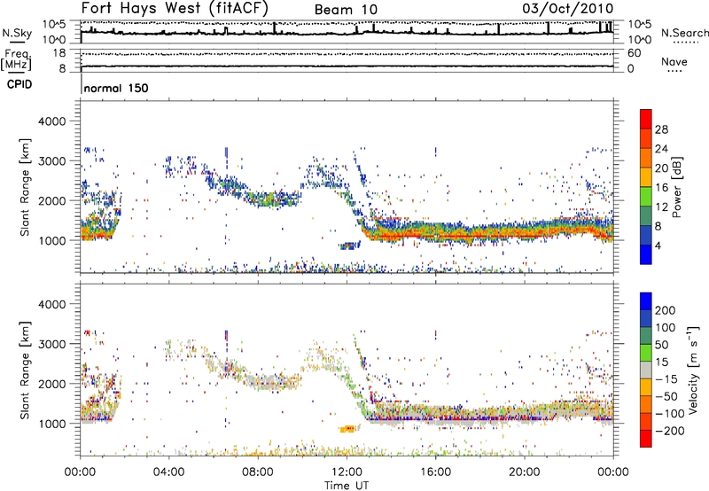Click the "N.Search" legend label
The image size is (709, 491).
[684, 33]
